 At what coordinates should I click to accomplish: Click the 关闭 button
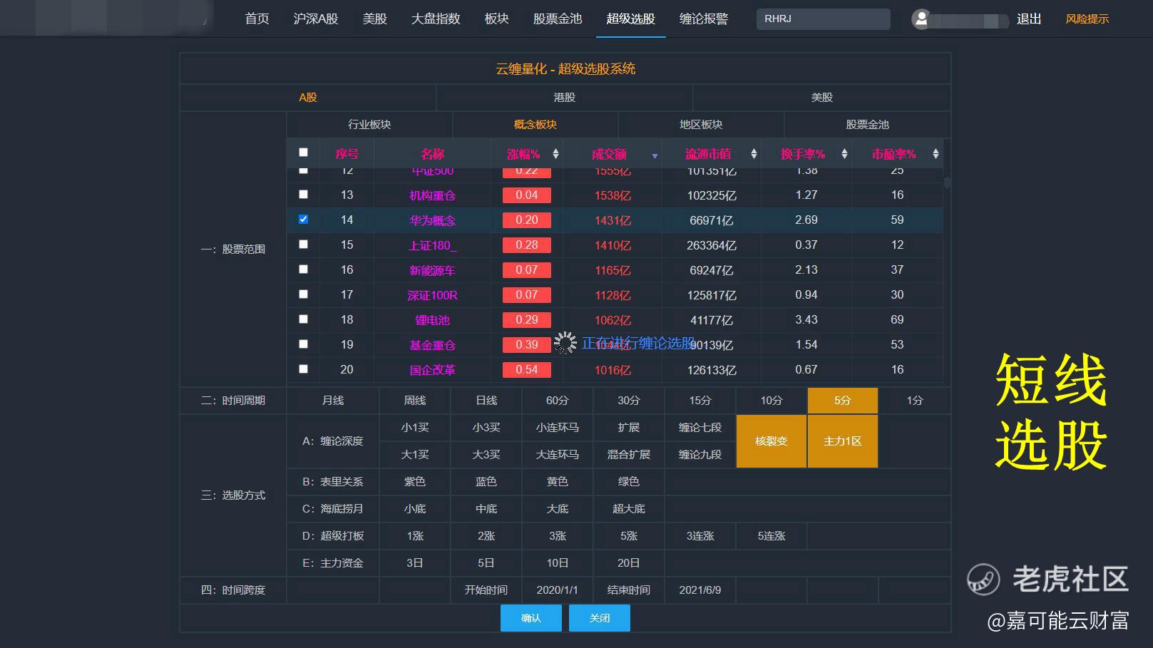(600, 618)
